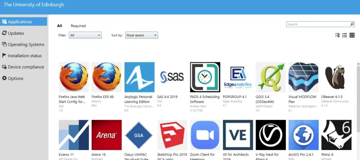The image size is (360, 160).
Task: Open Firefox ESR 68 app icon
Action: pyautogui.click(x=106, y=77)
